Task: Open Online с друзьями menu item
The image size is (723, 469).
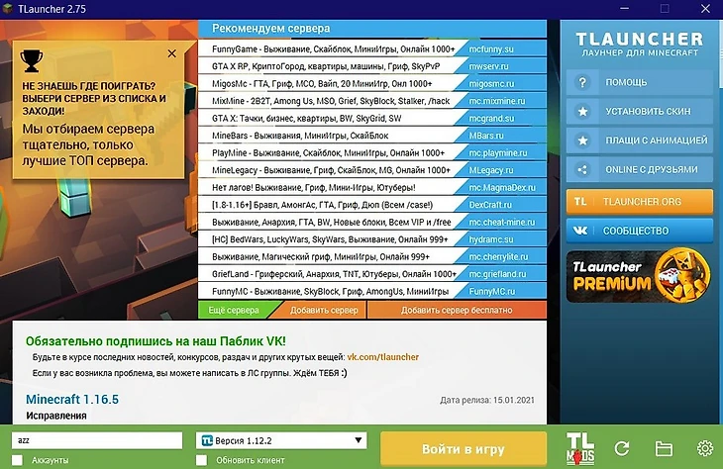Action: pos(640,169)
